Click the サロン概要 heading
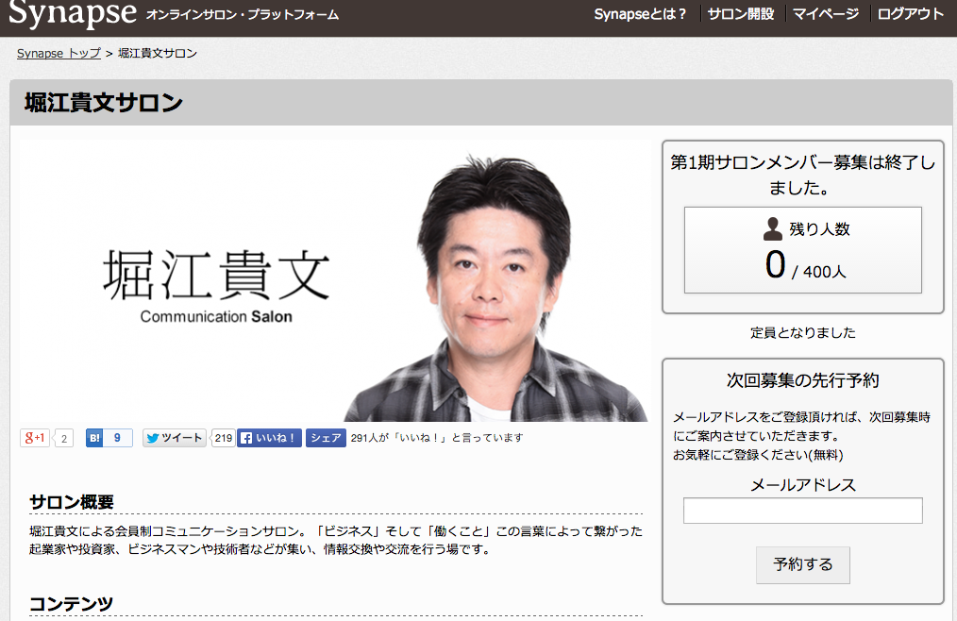957x621 pixels. tap(72, 502)
